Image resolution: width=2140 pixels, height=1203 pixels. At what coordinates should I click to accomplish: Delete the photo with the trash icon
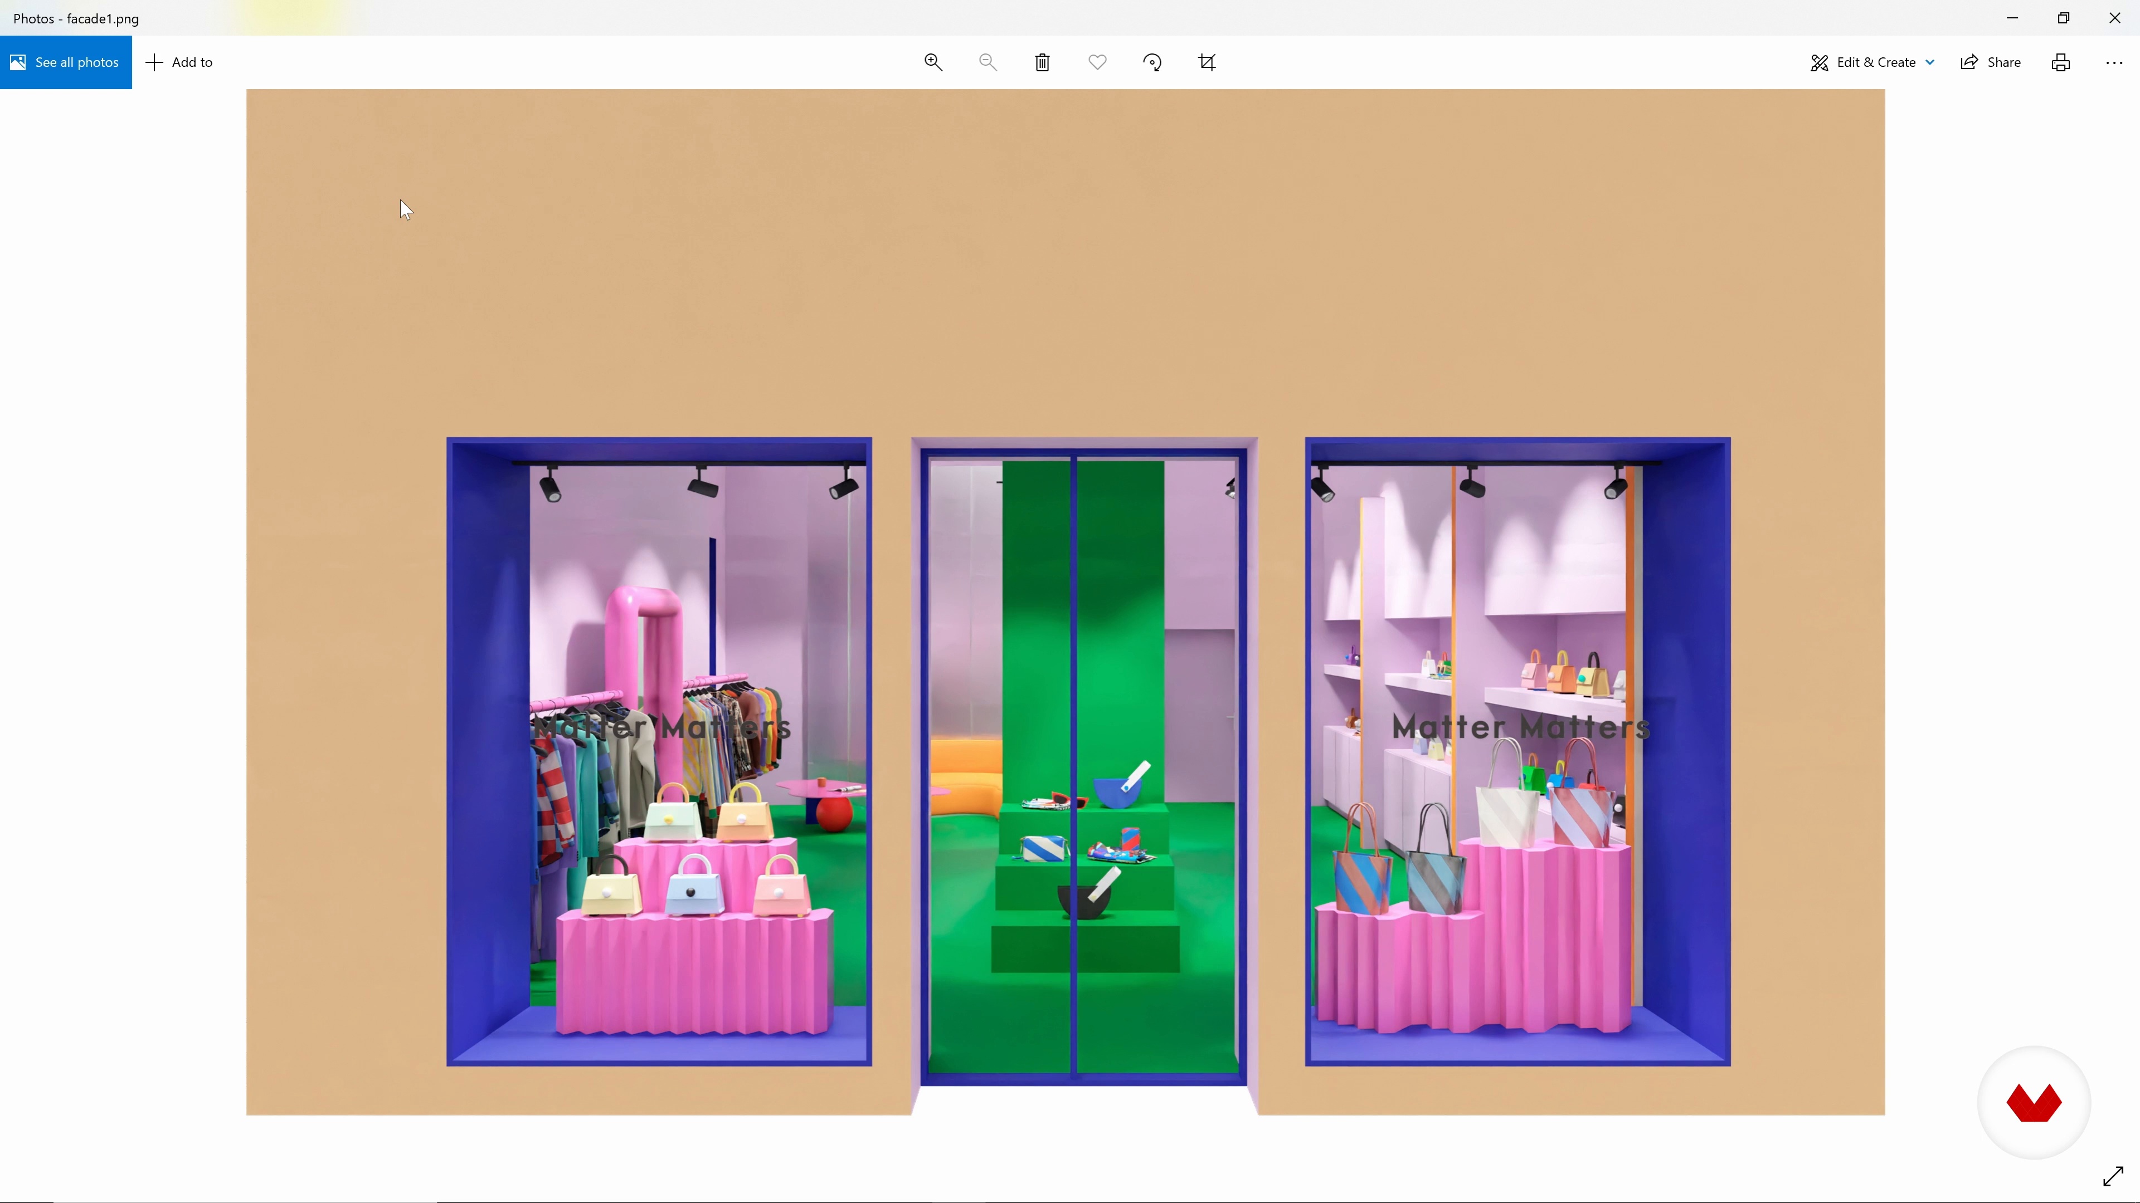click(1043, 62)
